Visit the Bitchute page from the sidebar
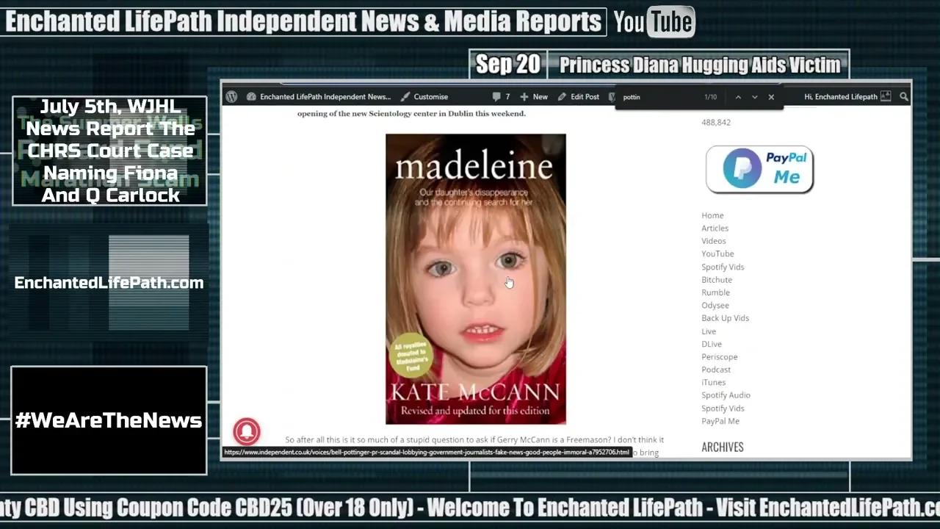The width and height of the screenshot is (940, 529). point(717,279)
